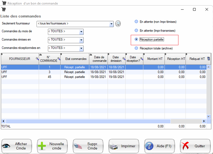
Task: Click search icon in Date émission header
Action: [x=124, y=59]
